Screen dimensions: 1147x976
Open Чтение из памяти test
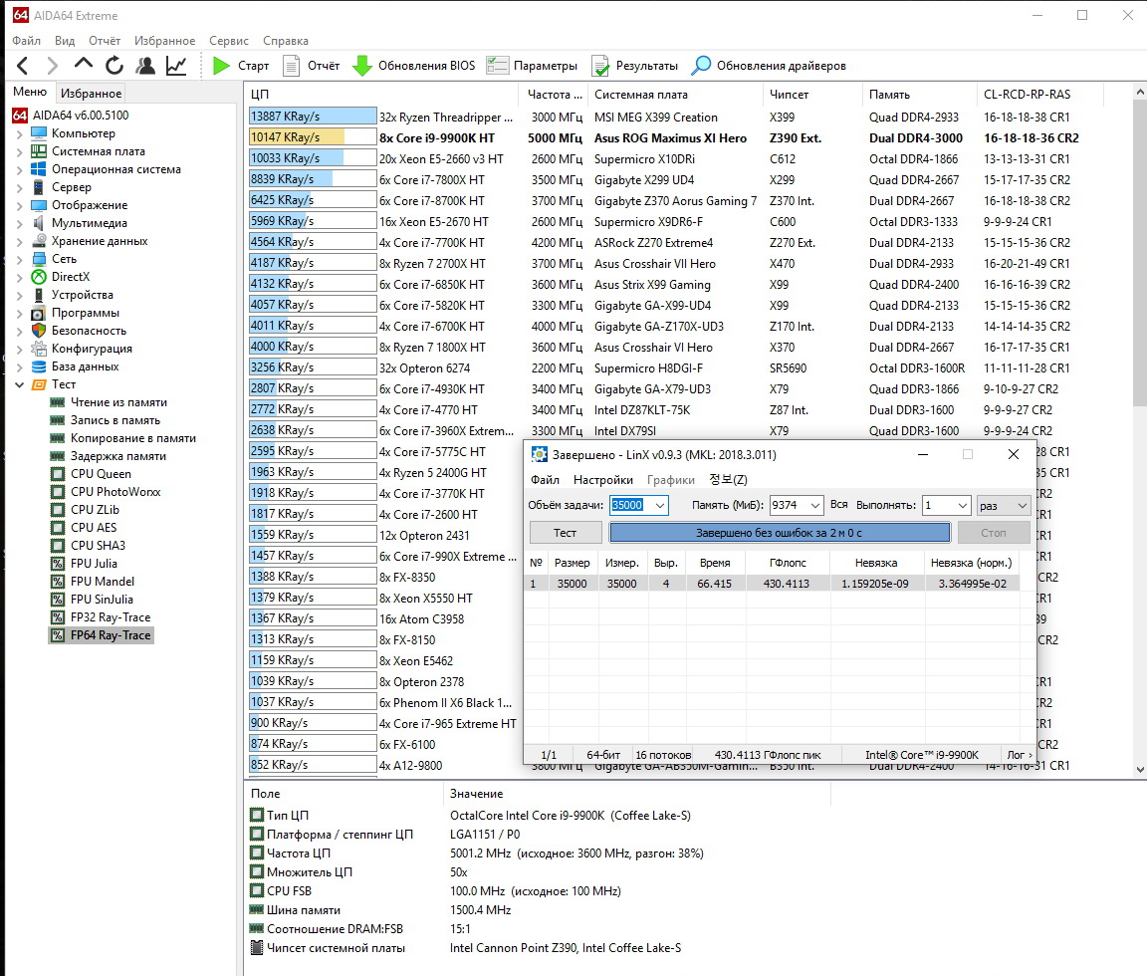pyautogui.click(x=118, y=402)
